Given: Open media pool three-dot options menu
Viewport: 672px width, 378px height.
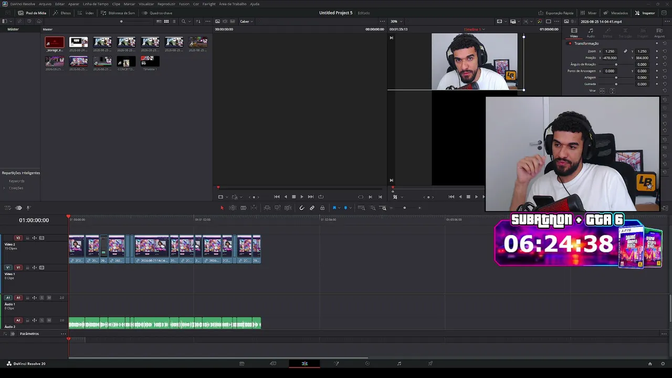Looking at the screenshot, I should click(x=208, y=22).
